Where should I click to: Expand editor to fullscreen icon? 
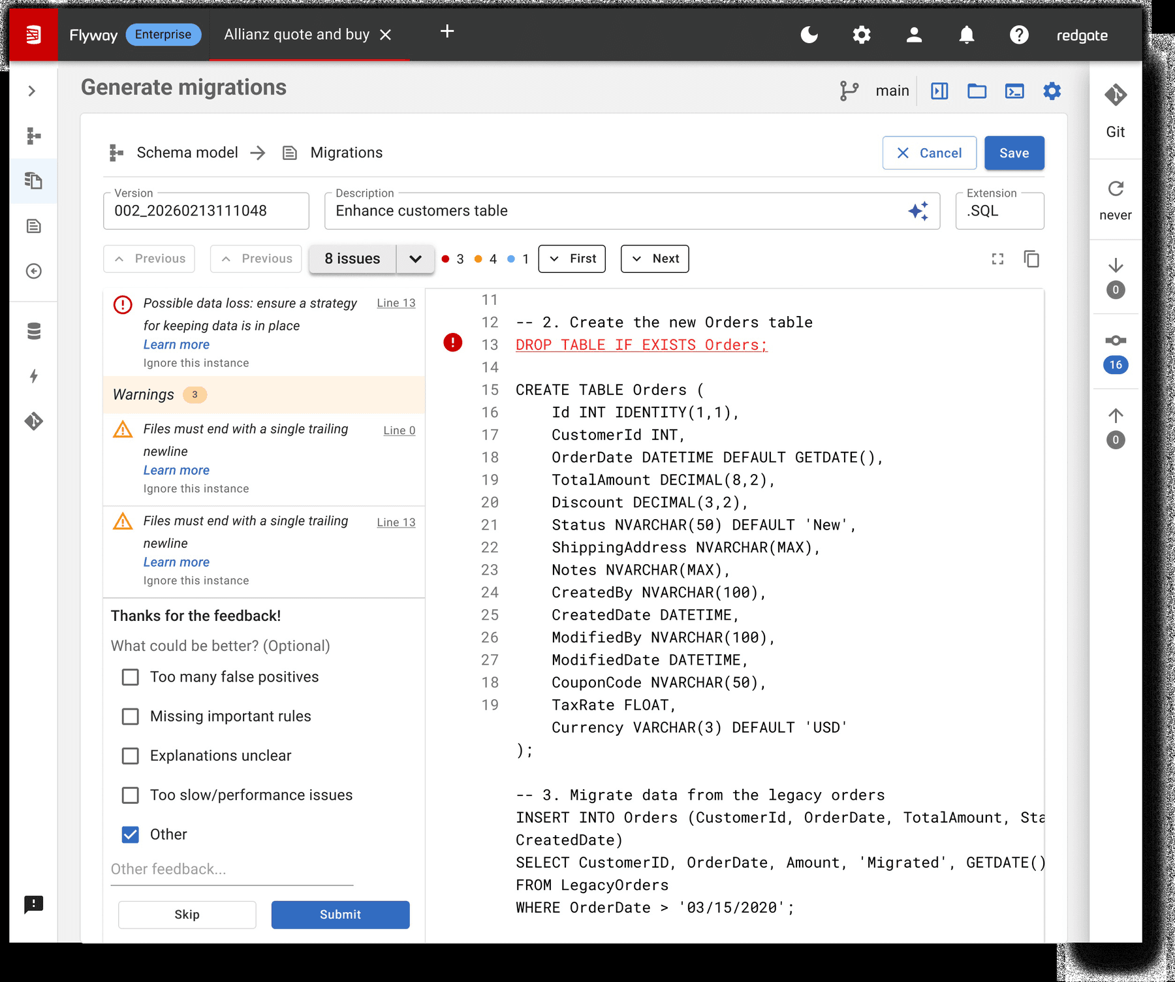pos(997,259)
